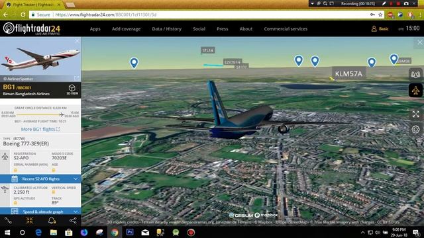The image size is (424, 238).
Task: Click the recorder pencil draw icon
Action: point(384,4)
